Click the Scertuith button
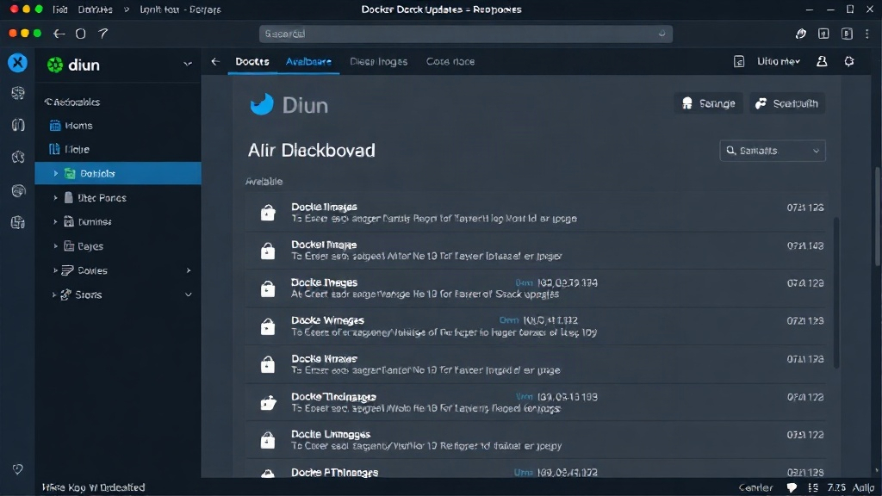Viewport: 882px width, 496px height. (787, 103)
